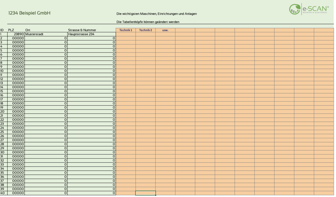Click the ID cell showing '40'
The height and width of the screenshot is (197, 336).
(4, 193)
